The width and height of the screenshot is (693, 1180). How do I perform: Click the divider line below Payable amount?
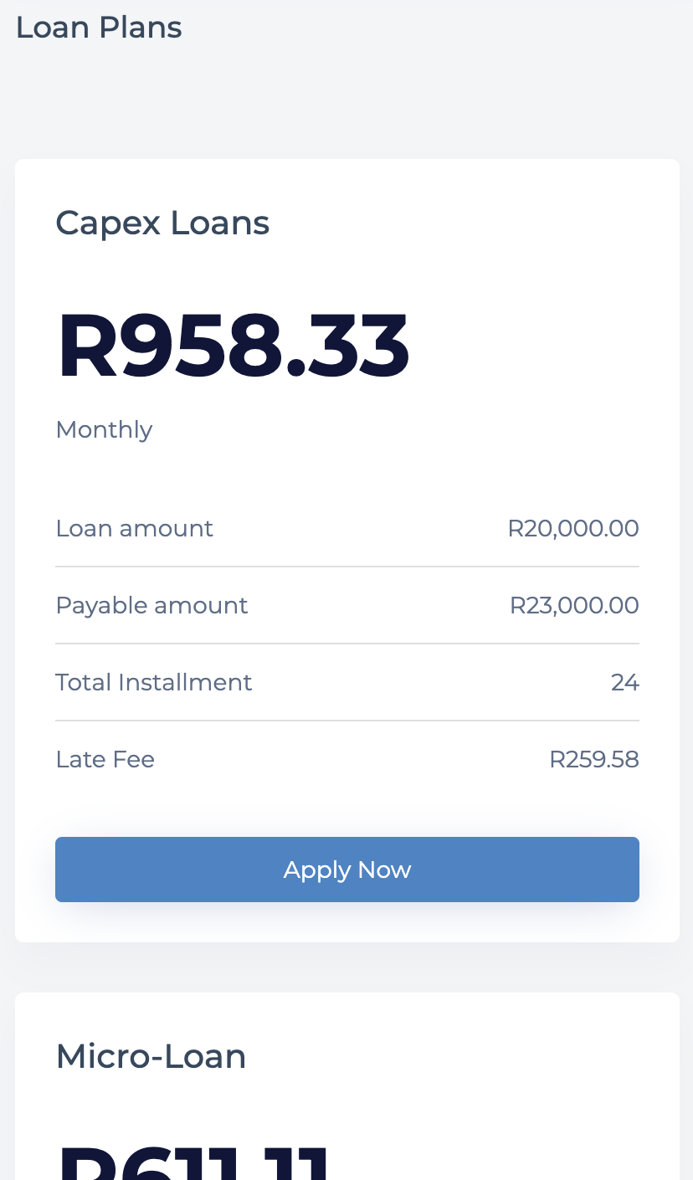(346, 644)
